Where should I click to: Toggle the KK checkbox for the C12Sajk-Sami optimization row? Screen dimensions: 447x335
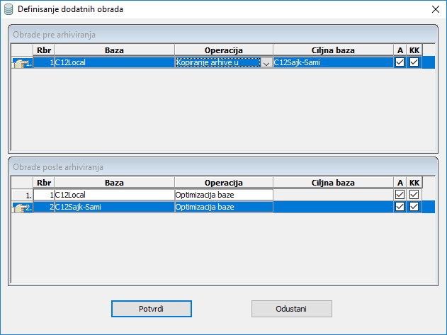(414, 207)
